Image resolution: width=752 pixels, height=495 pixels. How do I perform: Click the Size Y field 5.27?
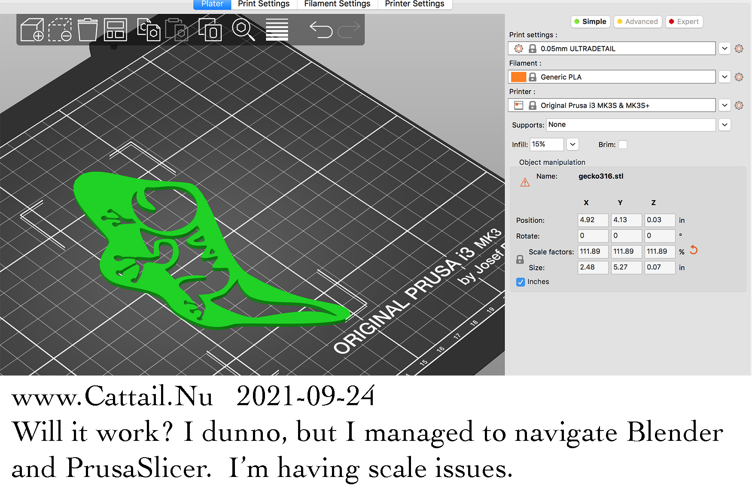coord(626,267)
